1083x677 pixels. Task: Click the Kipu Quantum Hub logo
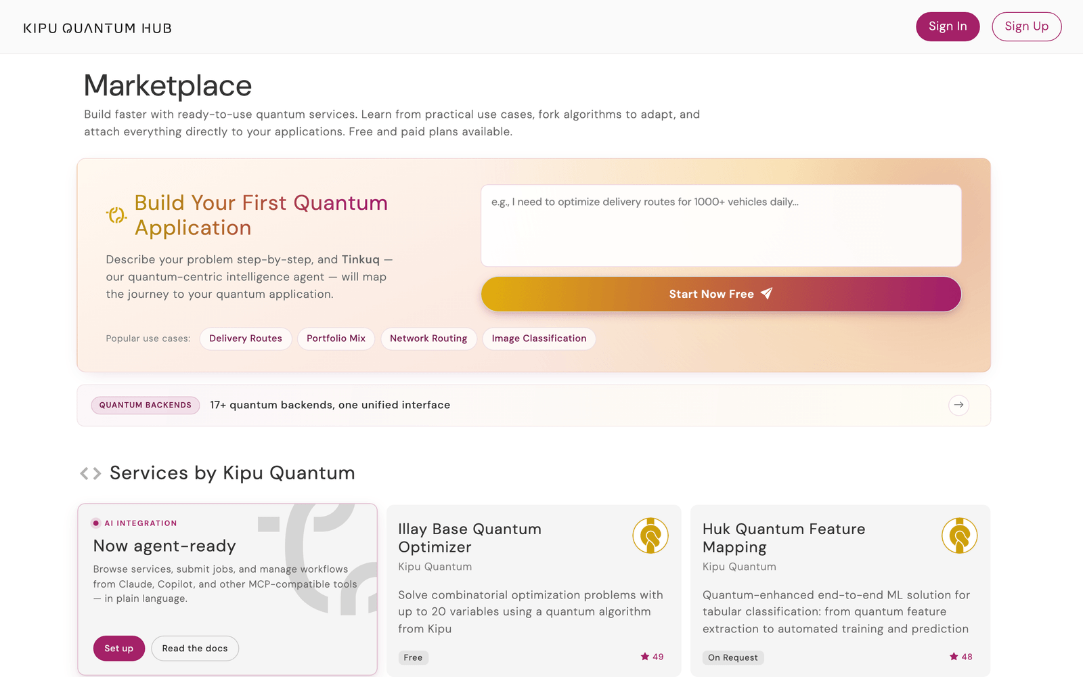click(97, 28)
